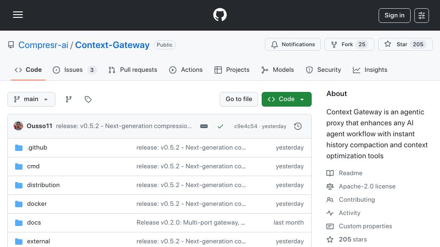
Task: Open the latest commit message link
Action: [124, 126]
